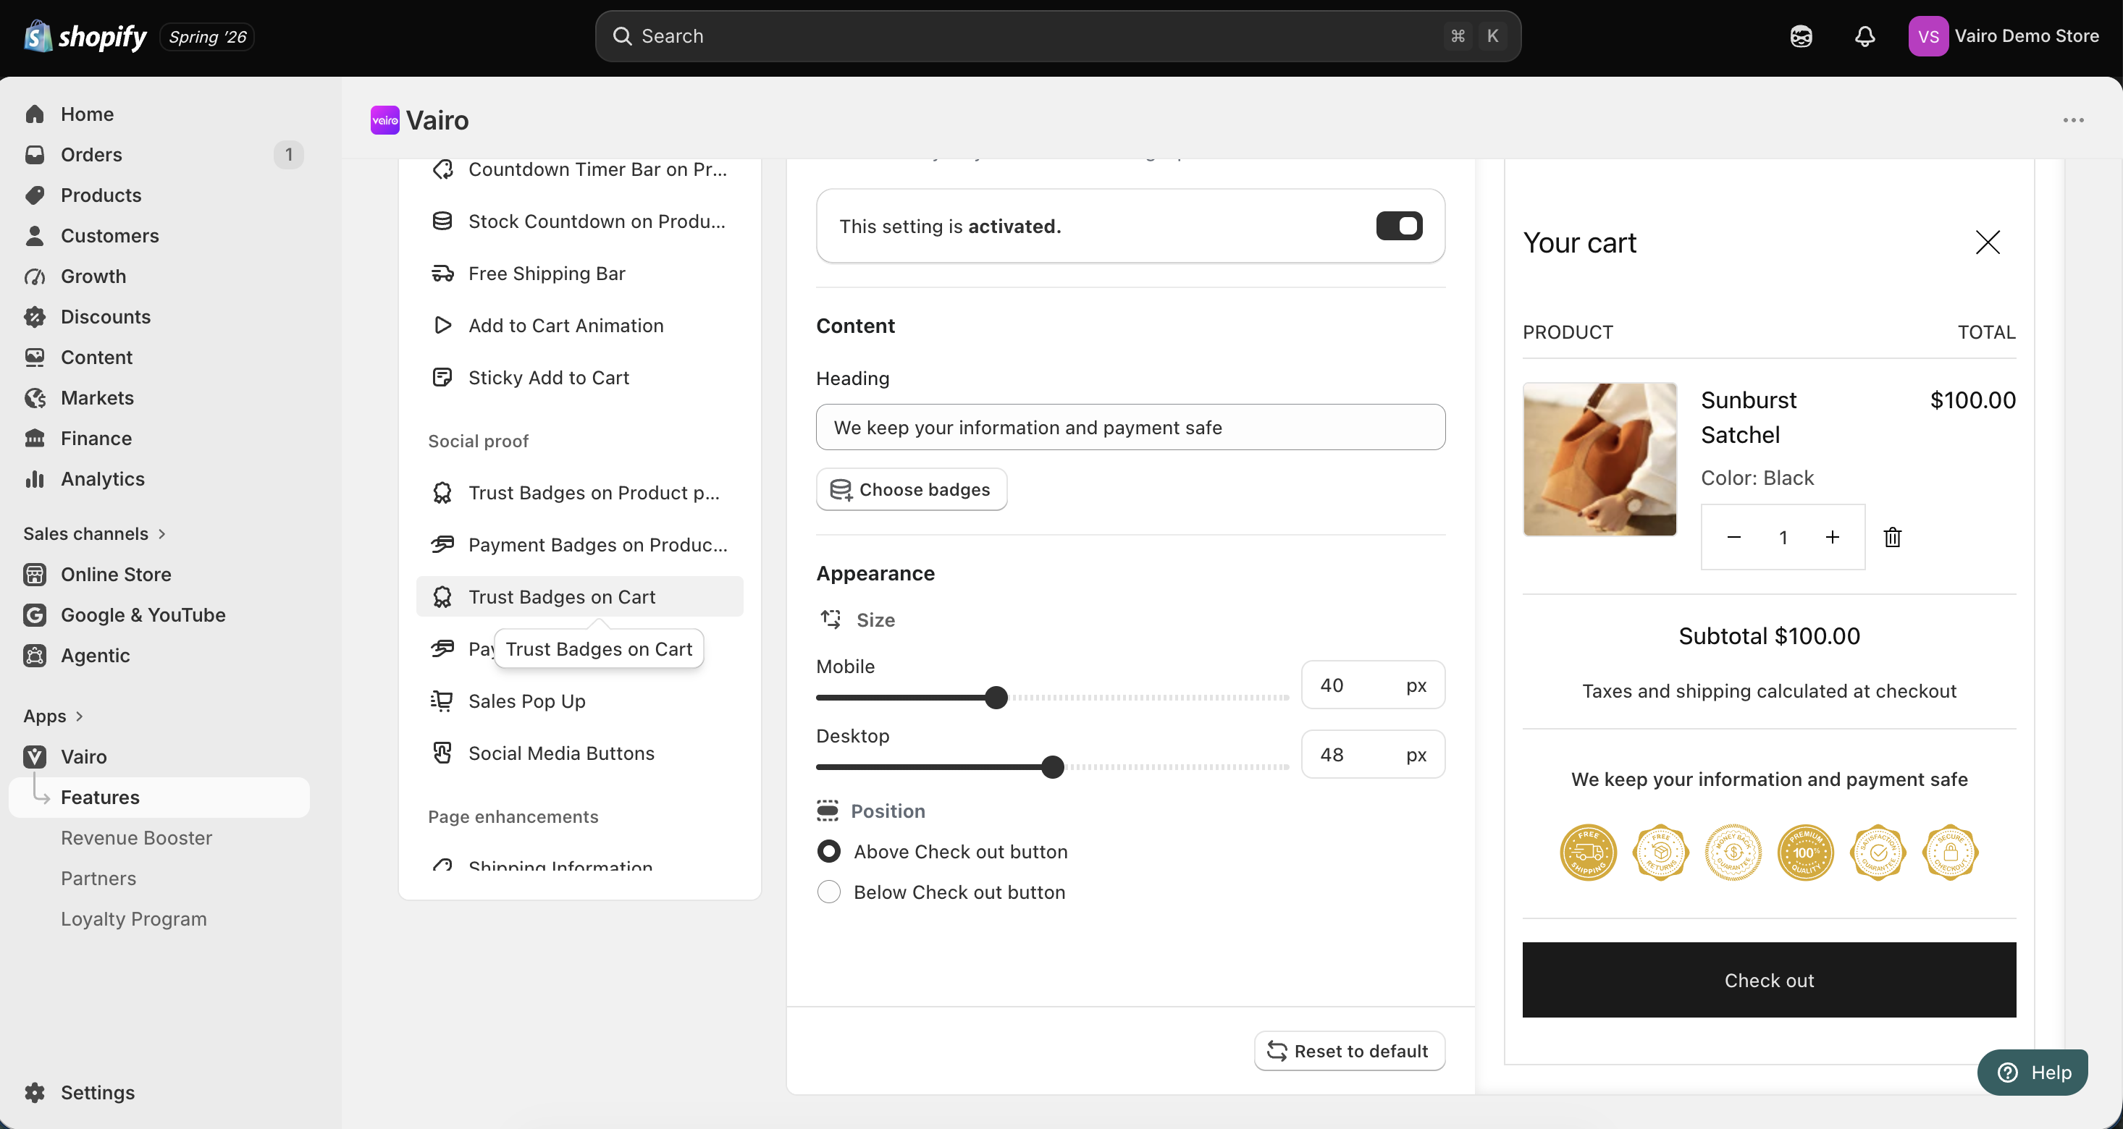Go to Loyalty Program page
Image resolution: width=2123 pixels, height=1129 pixels.
(x=133, y=919)
